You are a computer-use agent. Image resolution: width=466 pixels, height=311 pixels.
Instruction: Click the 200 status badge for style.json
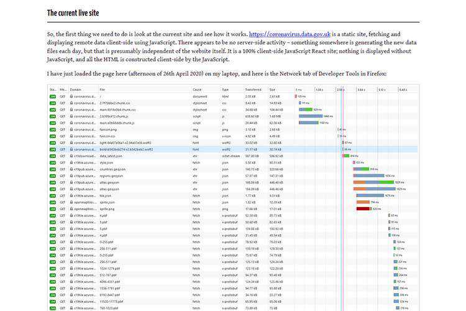coord(53,162)
